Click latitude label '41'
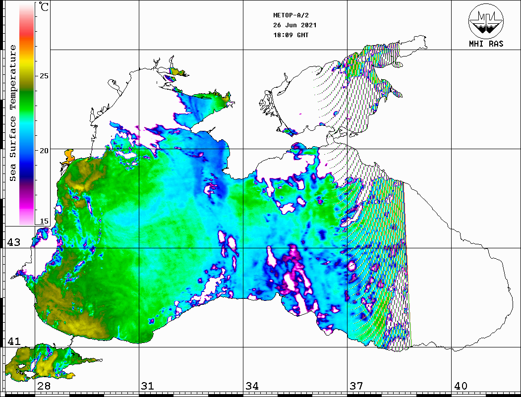 pos(14,341)
